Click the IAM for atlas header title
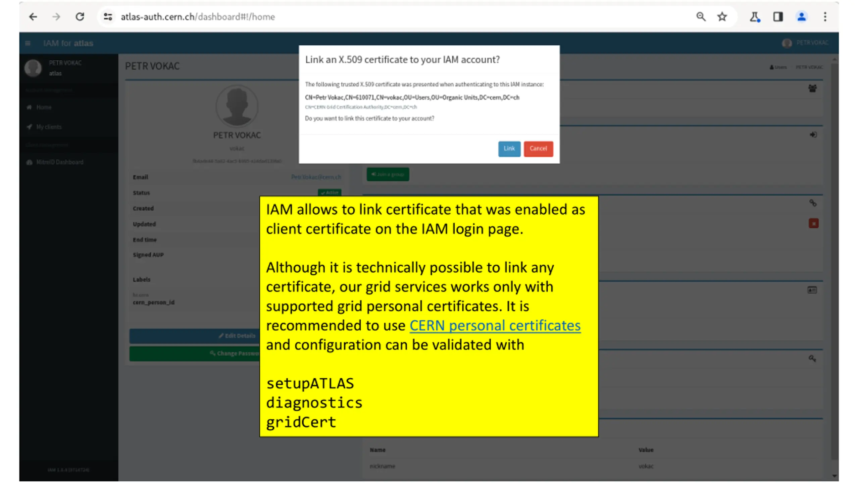This screenshot has width=859, height=483. pos(68,43)
